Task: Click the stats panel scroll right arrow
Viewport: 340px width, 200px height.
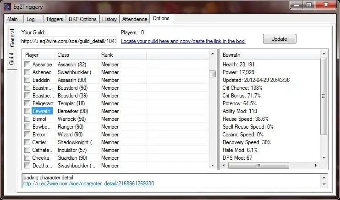Action: (x=316, y=166)
